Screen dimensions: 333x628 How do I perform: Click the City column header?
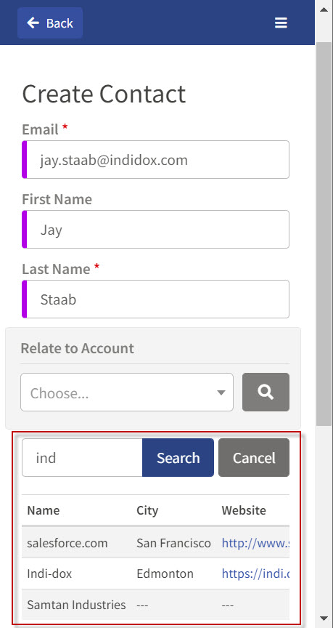tap(147, 510)
